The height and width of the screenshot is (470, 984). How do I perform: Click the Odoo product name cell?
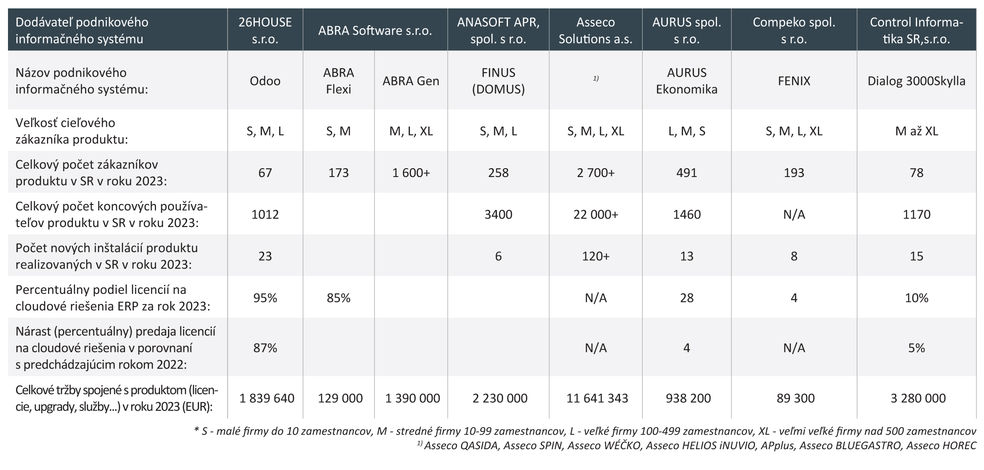(x=265, y=81)
